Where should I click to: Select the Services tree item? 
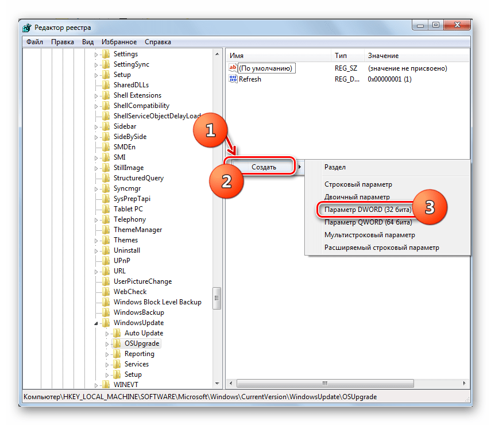point(136,364)
